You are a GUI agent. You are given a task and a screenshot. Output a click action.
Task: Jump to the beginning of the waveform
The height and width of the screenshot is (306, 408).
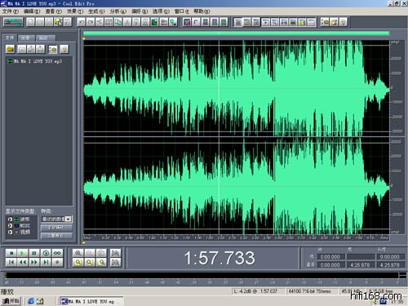[x=11, y=262]
